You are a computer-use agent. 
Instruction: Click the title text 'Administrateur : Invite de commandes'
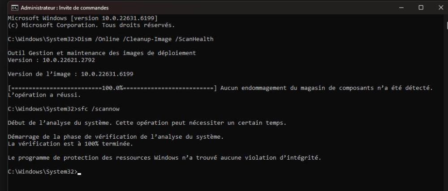65,8
